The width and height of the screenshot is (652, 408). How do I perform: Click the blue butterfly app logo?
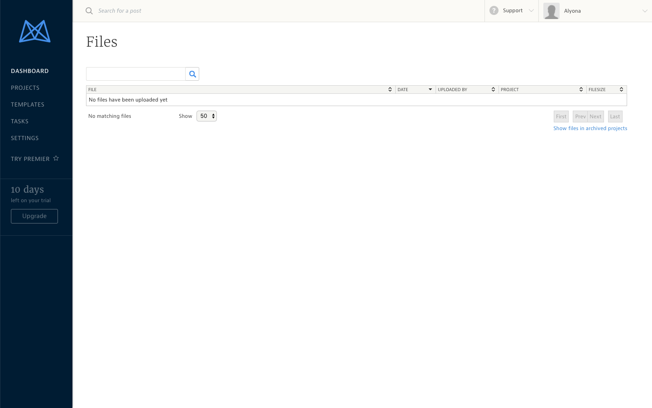coord(35,31)
